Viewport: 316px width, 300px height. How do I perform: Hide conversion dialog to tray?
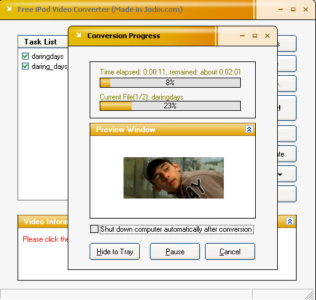tap(115, 252)
